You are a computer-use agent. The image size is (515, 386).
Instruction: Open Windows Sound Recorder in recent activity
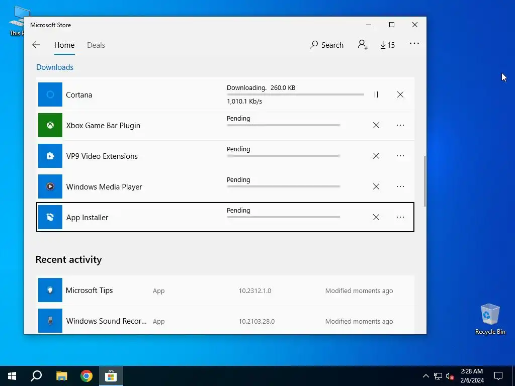225,320
